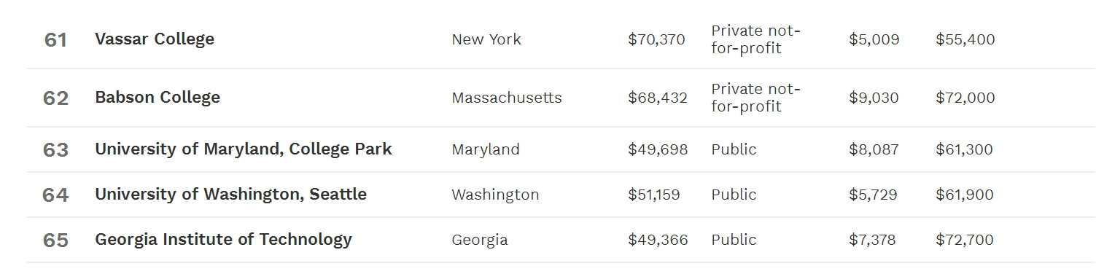1096x274 pixels.
Task: Click the New York state cell
Action: [486, 39]
